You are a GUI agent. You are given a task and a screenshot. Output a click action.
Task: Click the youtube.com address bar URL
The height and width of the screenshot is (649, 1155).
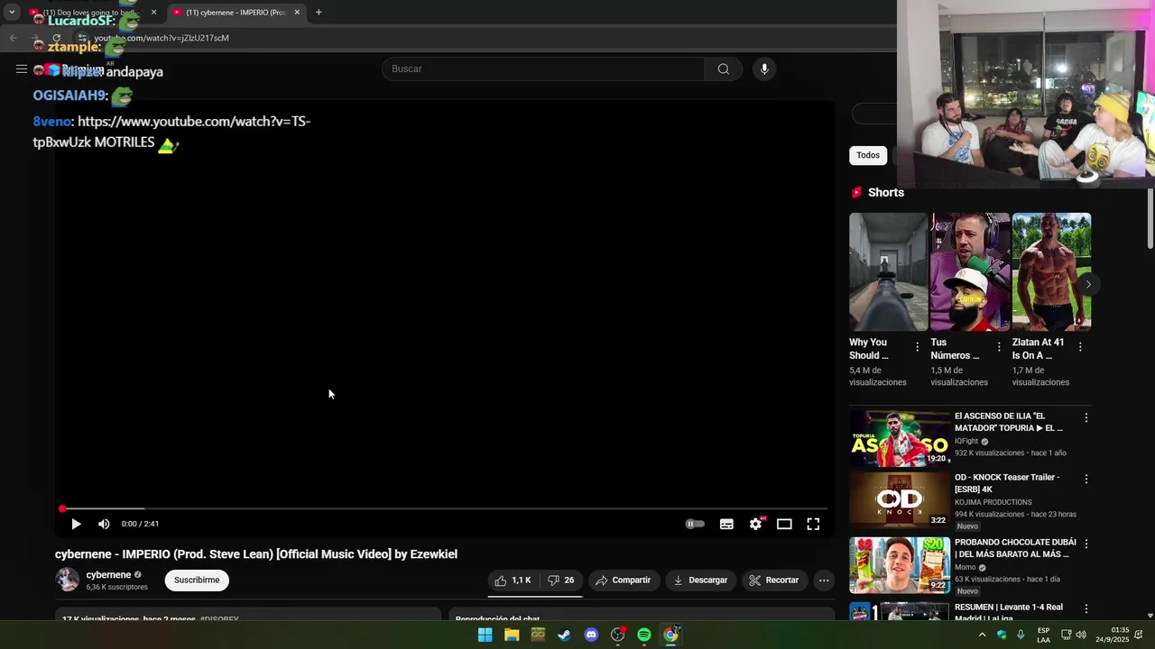coord(162,38)
